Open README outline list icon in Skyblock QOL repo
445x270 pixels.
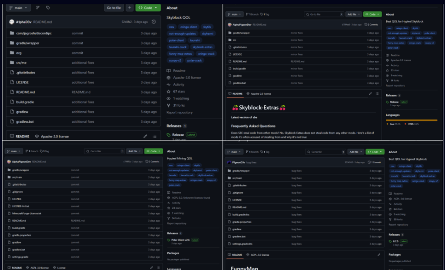(155, 136)
